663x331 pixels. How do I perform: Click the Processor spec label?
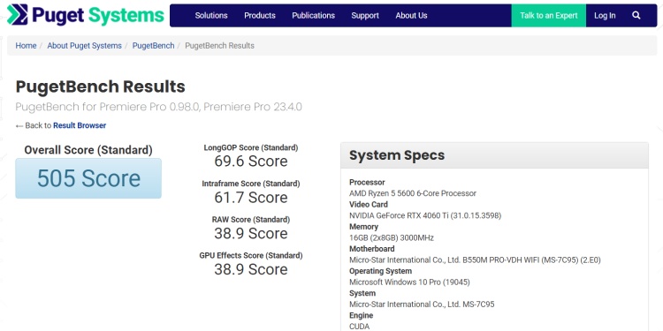click(367, 183)
